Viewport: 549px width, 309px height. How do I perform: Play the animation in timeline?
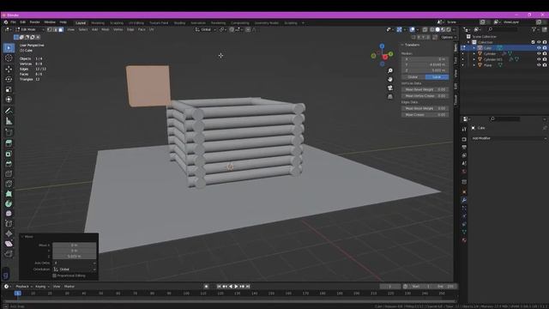(x=237, y=287)
